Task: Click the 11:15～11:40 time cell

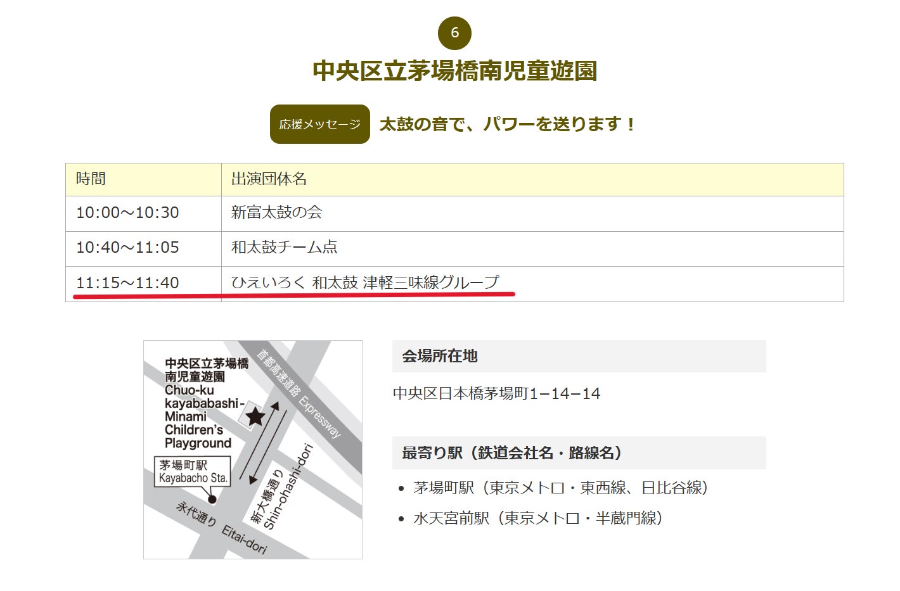Action: pyautogui.click(x=127, y=283)
